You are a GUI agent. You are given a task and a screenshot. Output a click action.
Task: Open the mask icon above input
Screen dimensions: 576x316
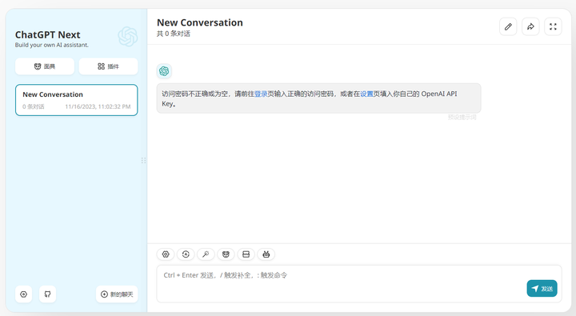pyautogui.click(x=226, y=254)
